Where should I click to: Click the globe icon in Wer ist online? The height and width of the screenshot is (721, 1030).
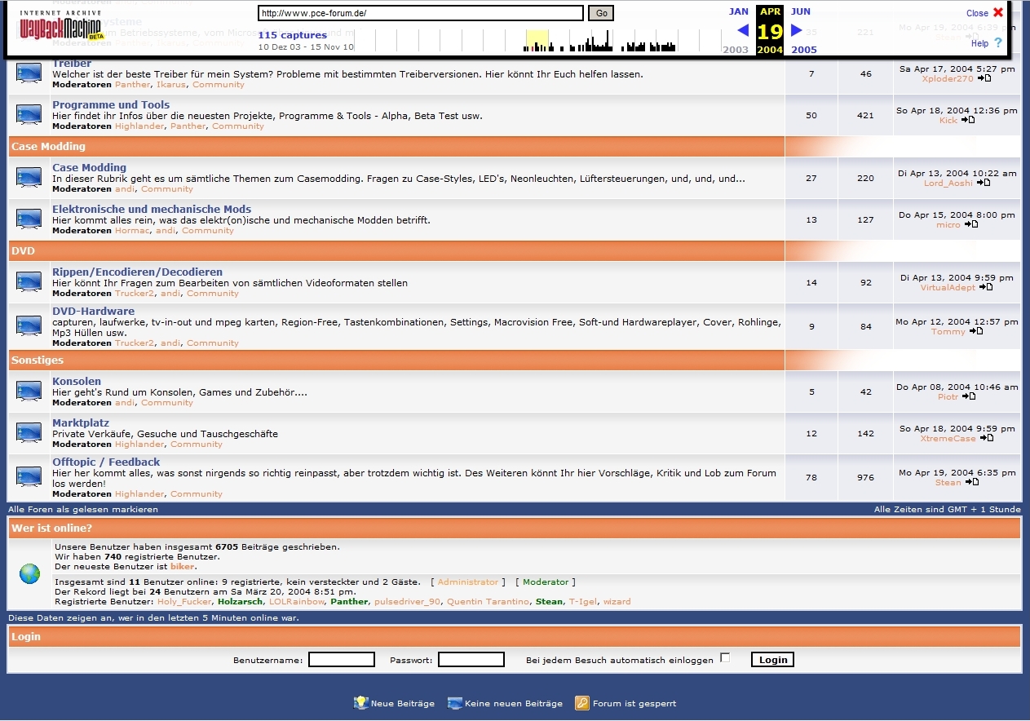click(29, 574)
